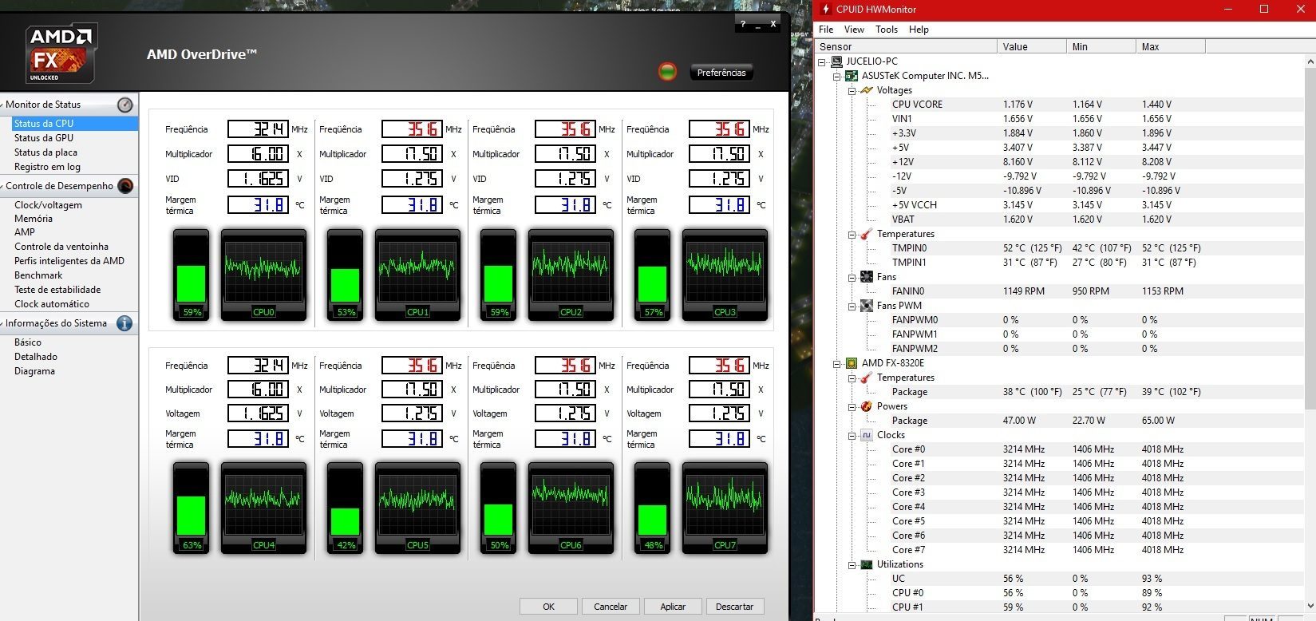The image size is (1316, 621).
Task: Click the Value column header
Action: tap(1032, 46)
